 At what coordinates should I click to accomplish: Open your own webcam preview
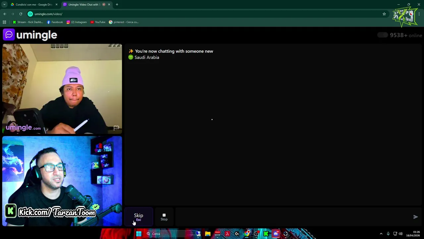(62, 181)
